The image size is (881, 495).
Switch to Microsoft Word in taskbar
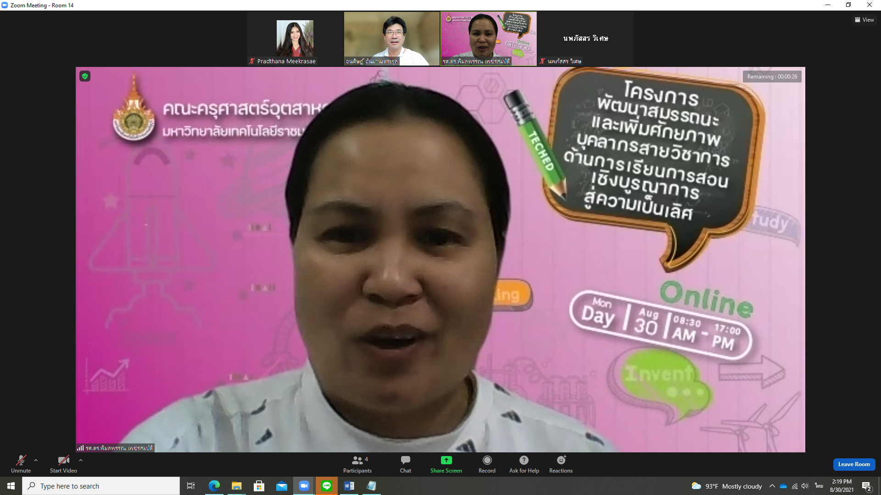point(349,486)
